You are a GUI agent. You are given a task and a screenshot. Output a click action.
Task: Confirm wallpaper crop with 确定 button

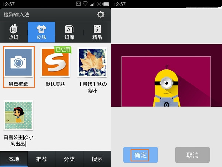point(140,155)
